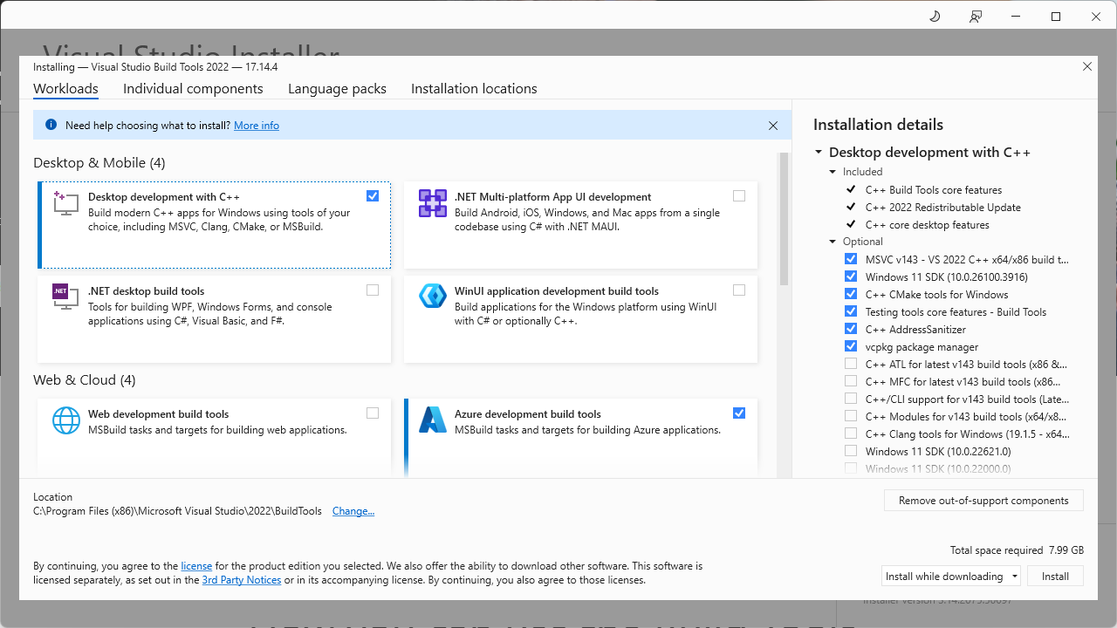Viewport: 1117px width, 628px height.
Task: Open the Language packs tab
Action: coord(337,88)
